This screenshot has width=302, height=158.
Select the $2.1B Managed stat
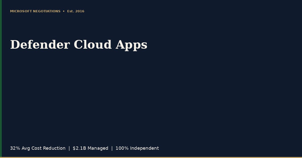pyautogui.click(x=90, y=148)
